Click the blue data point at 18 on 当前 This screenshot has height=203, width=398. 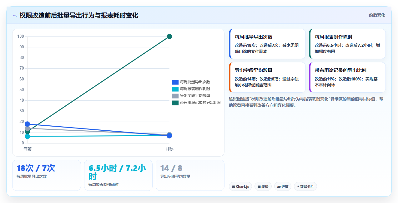(27, 124)
